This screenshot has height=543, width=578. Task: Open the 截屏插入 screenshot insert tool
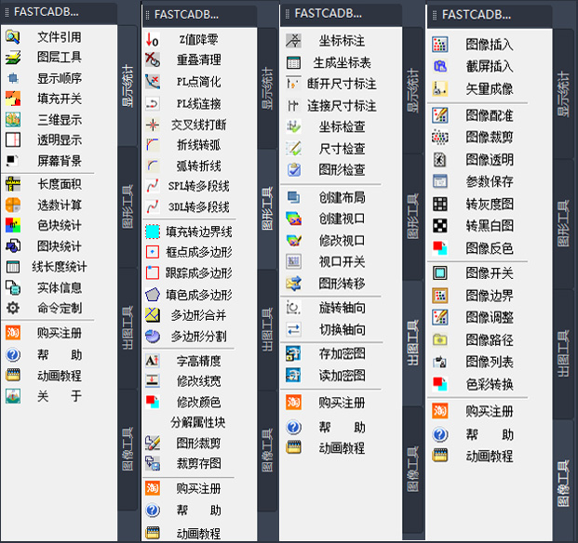coord(489,66)
